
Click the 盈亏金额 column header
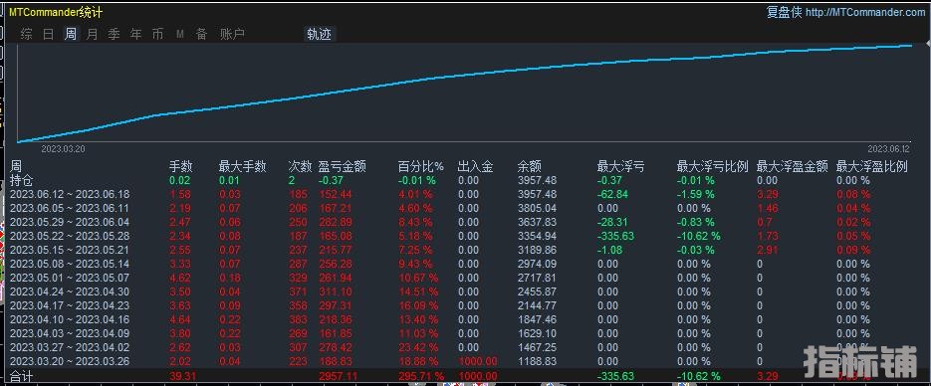[343, 167]
